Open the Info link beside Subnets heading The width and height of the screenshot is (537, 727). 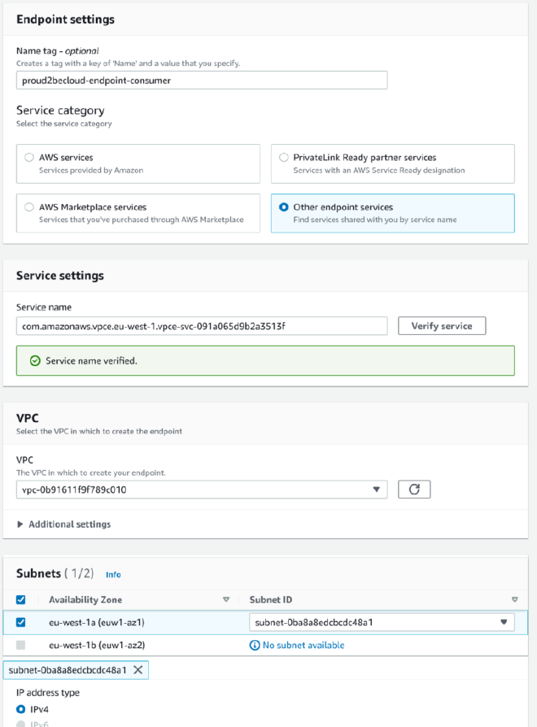(x=113, y=574)
